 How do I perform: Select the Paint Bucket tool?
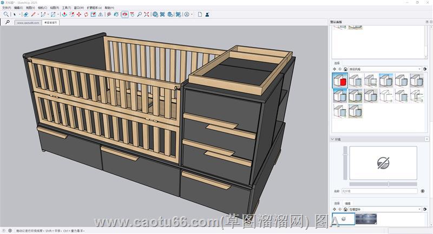pos(116,15)
